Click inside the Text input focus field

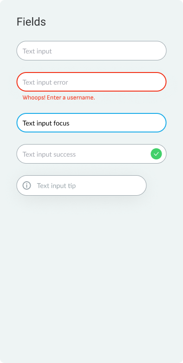click(91, 123)
